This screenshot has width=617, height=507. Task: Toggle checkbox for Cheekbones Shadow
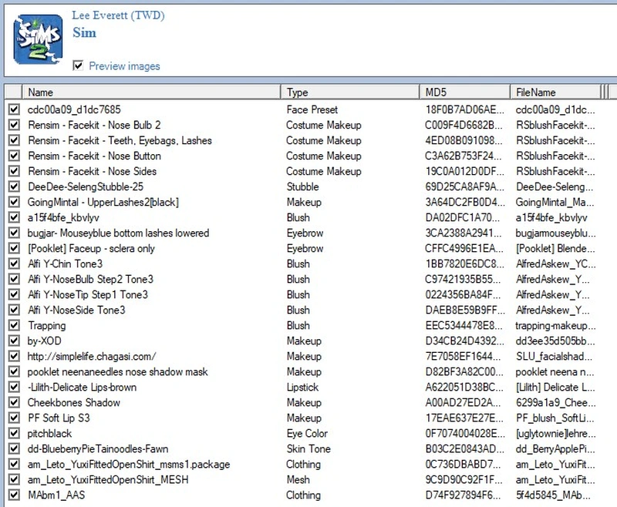[x=14, y=402]
